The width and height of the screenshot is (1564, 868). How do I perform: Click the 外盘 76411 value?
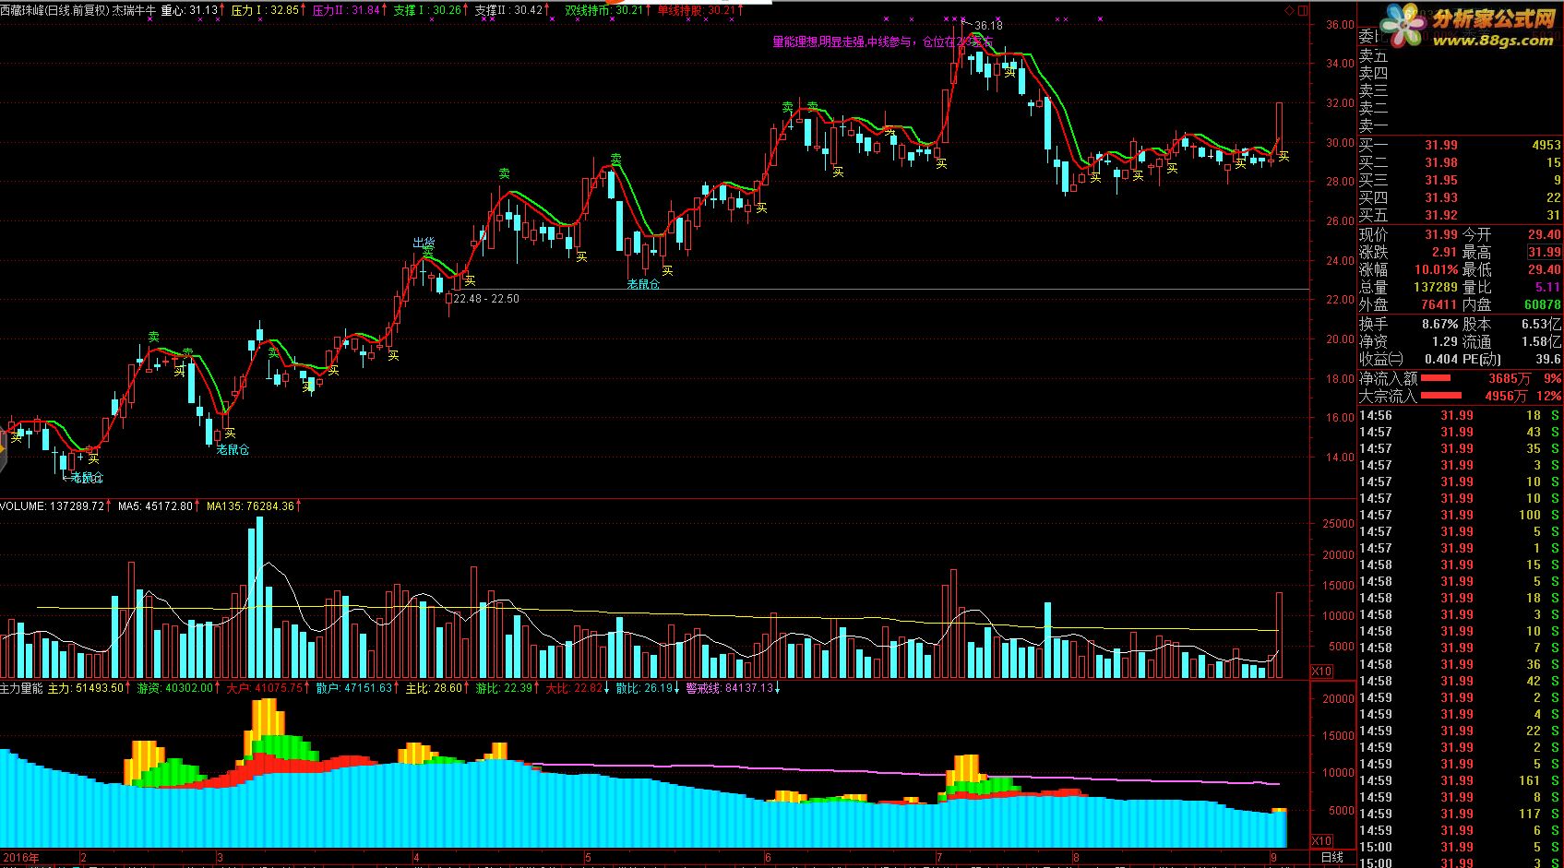coord(1439,304)
